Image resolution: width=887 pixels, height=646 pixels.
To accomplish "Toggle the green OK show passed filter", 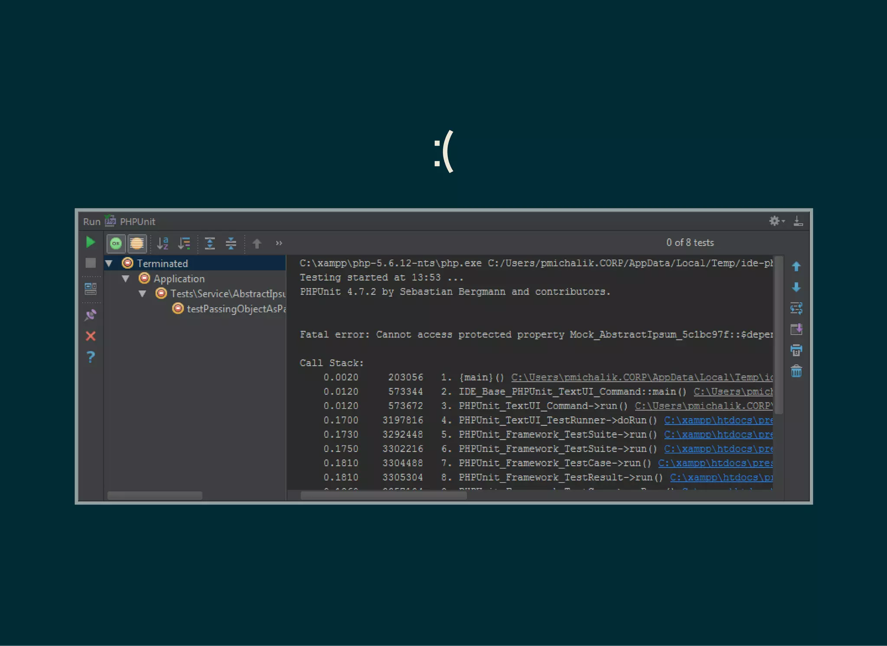I will (116, 243).
